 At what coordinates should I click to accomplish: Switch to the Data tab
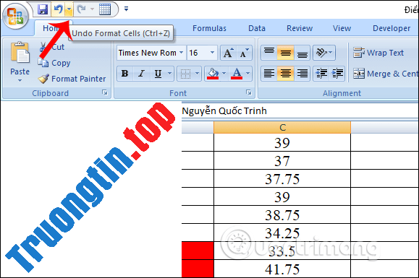[257, 28]
